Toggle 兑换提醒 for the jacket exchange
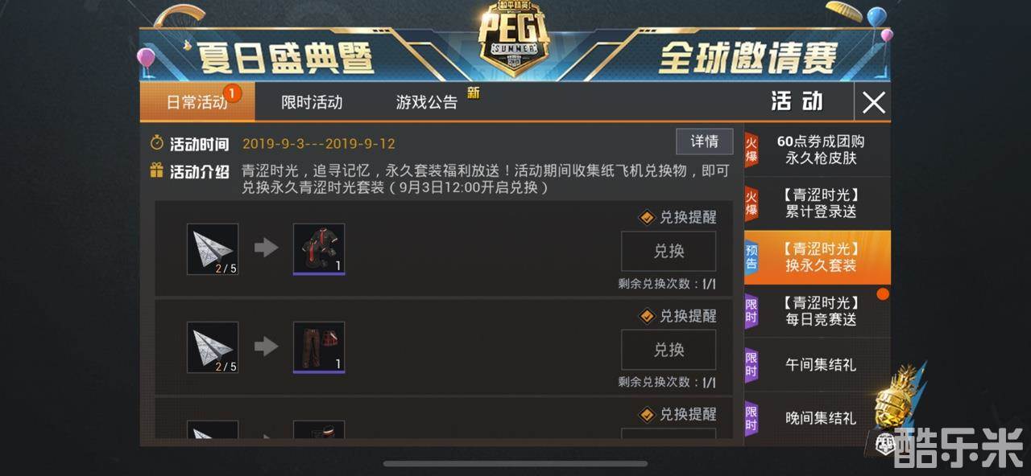Image resolution: width=1031 pixels, height=476 pixels. tap(678, 217)
